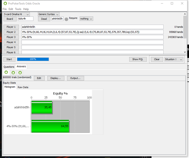Open the File menu
Image resolution: width=189 pixels, height=158 pixels.
(5, 9)
